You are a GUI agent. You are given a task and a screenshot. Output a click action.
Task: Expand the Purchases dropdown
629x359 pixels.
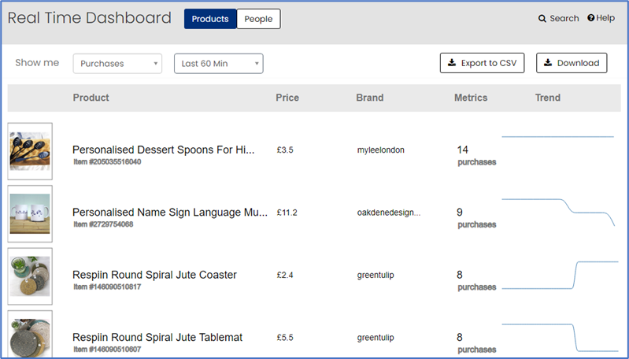(117, 64)
